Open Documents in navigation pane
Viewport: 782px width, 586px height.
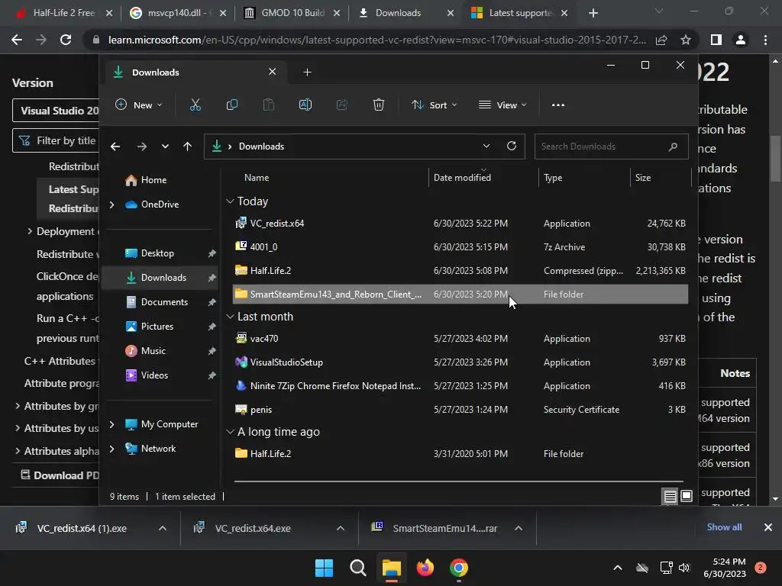[x=164, y=302]
